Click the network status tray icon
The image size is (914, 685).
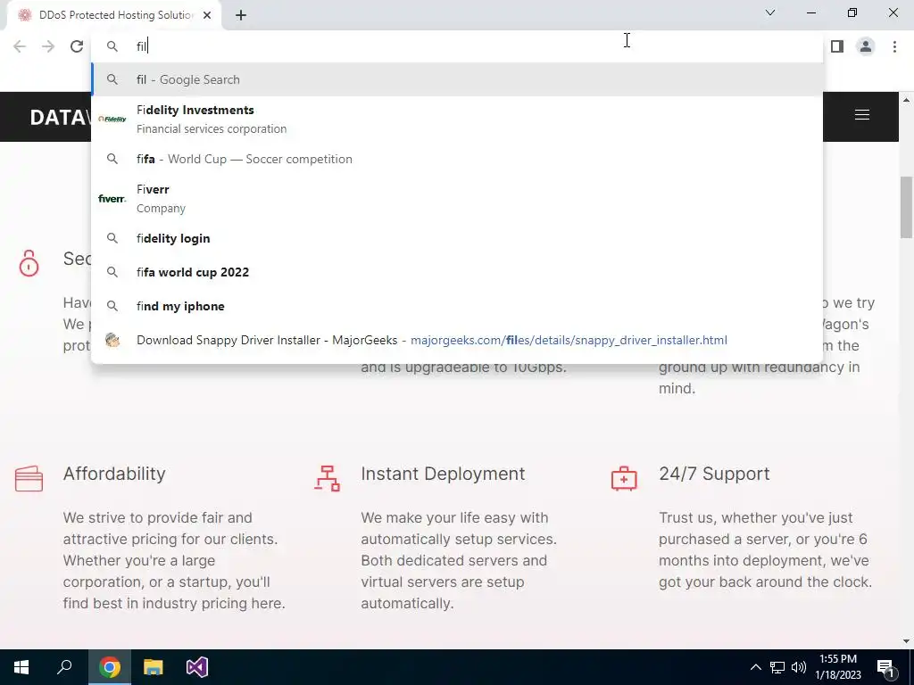pos(777,667)
